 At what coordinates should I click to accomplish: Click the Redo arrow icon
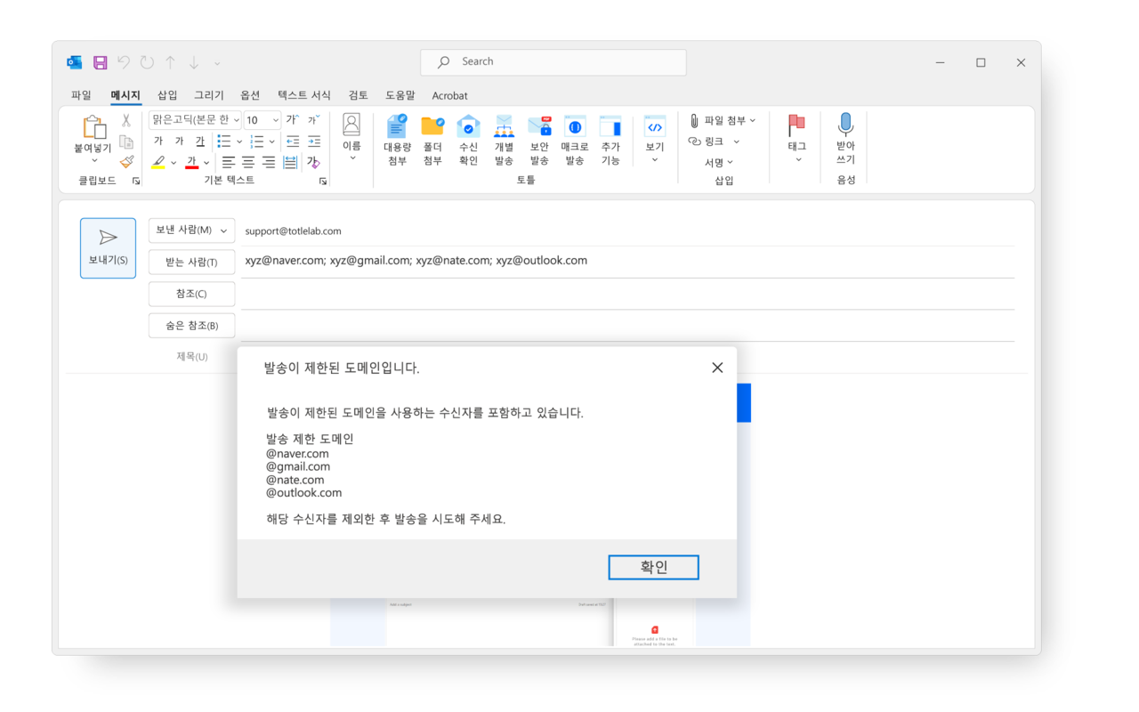(147, 62)
